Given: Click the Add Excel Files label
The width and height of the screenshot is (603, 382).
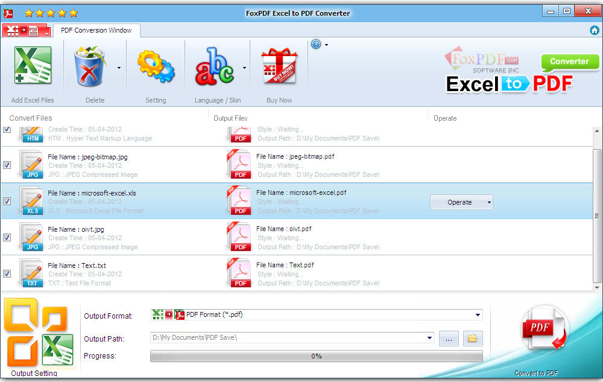Looking at the screenshot, I should [x=33, y=100].
